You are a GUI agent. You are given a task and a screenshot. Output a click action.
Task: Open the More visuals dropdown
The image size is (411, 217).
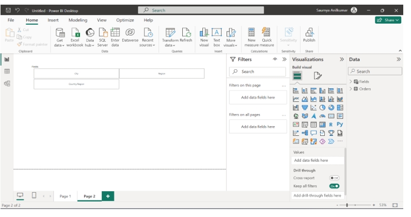coord(231,38)
